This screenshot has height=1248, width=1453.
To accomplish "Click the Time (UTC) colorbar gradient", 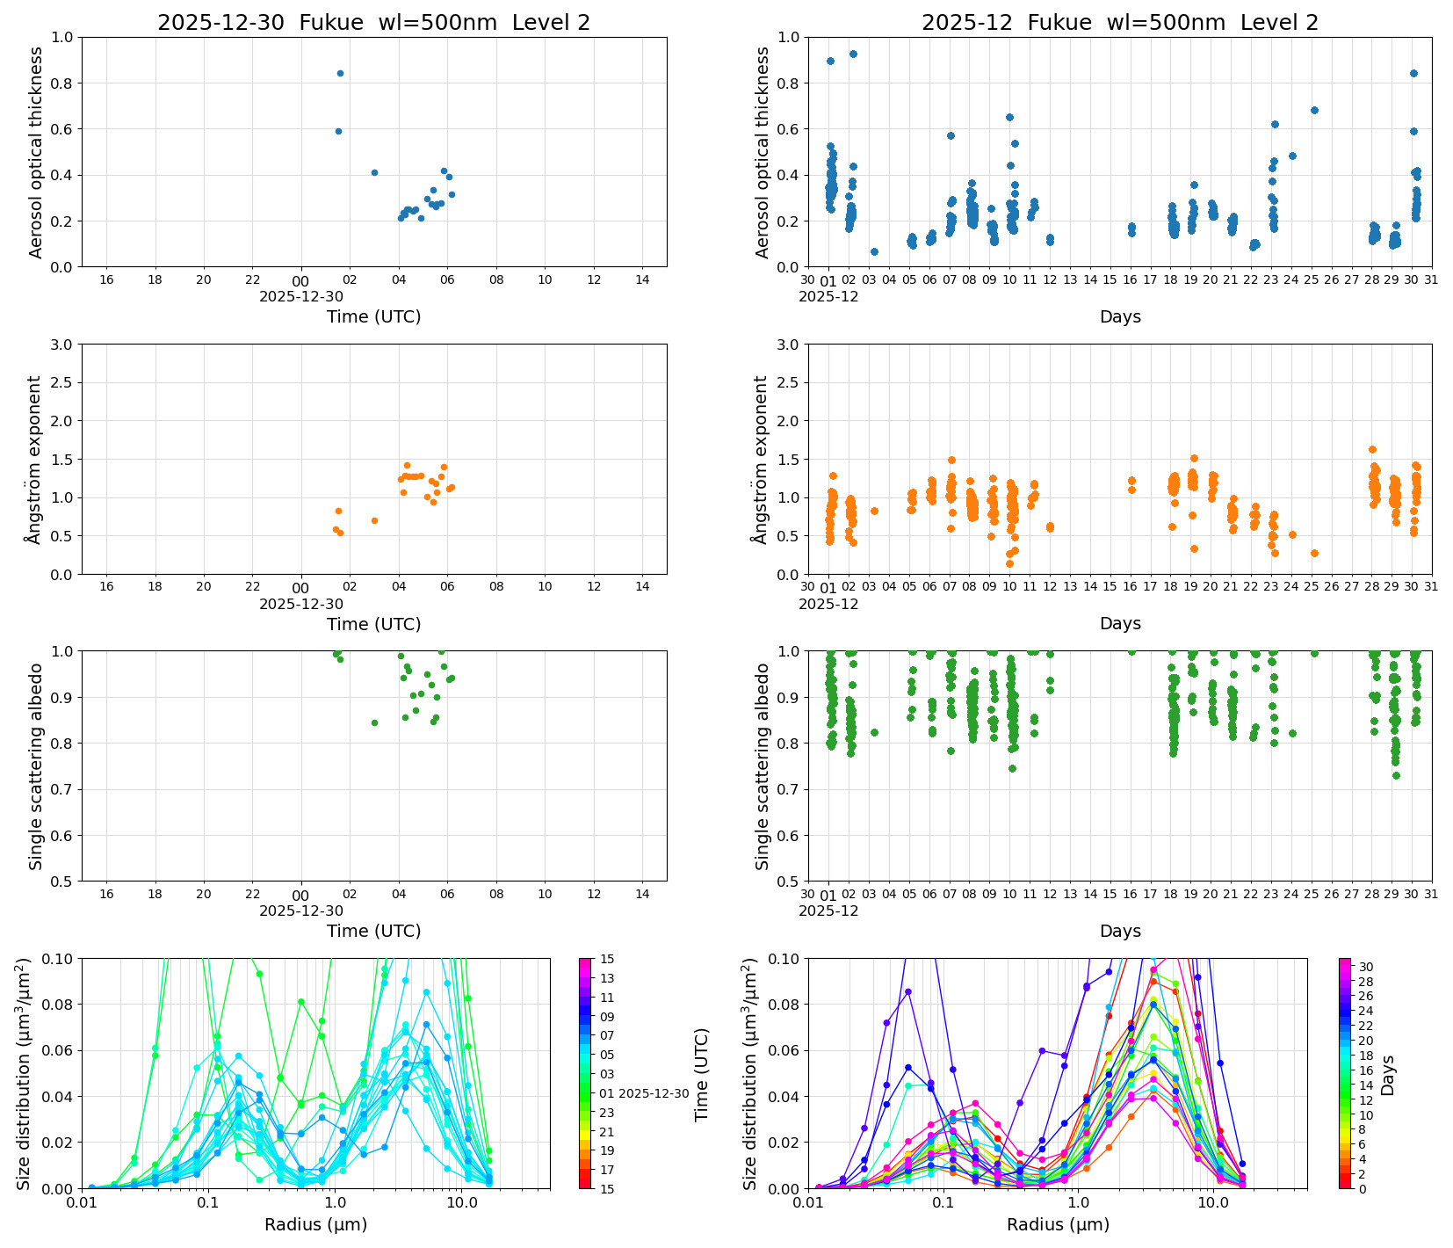I will (586, 1072).
